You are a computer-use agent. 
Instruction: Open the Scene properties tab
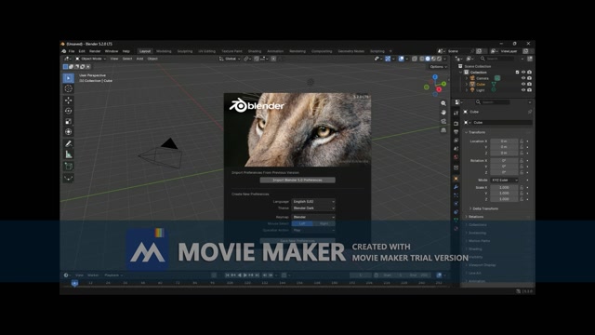point(456,149)
